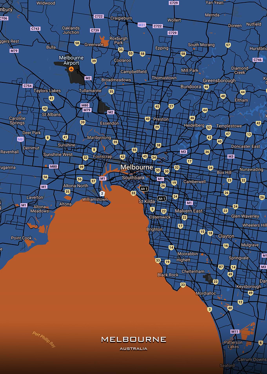Click the route 43 shield near Footscray
The image size is (267, 374).
[123, 157]
